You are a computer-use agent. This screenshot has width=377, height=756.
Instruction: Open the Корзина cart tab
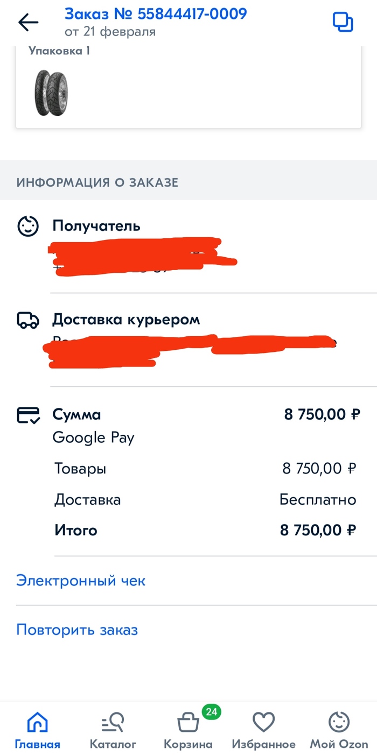pyautogui.click(x=188, y=730)
